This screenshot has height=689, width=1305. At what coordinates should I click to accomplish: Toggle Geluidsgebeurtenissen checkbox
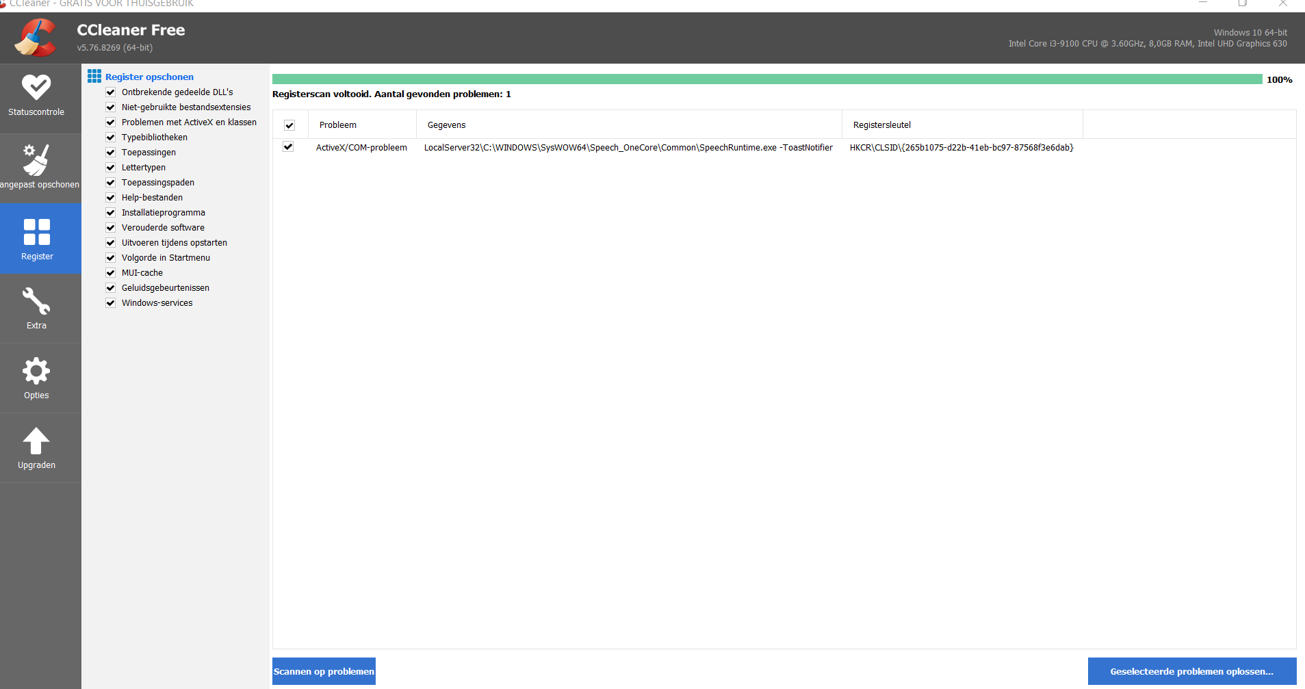tap(110, 287)
